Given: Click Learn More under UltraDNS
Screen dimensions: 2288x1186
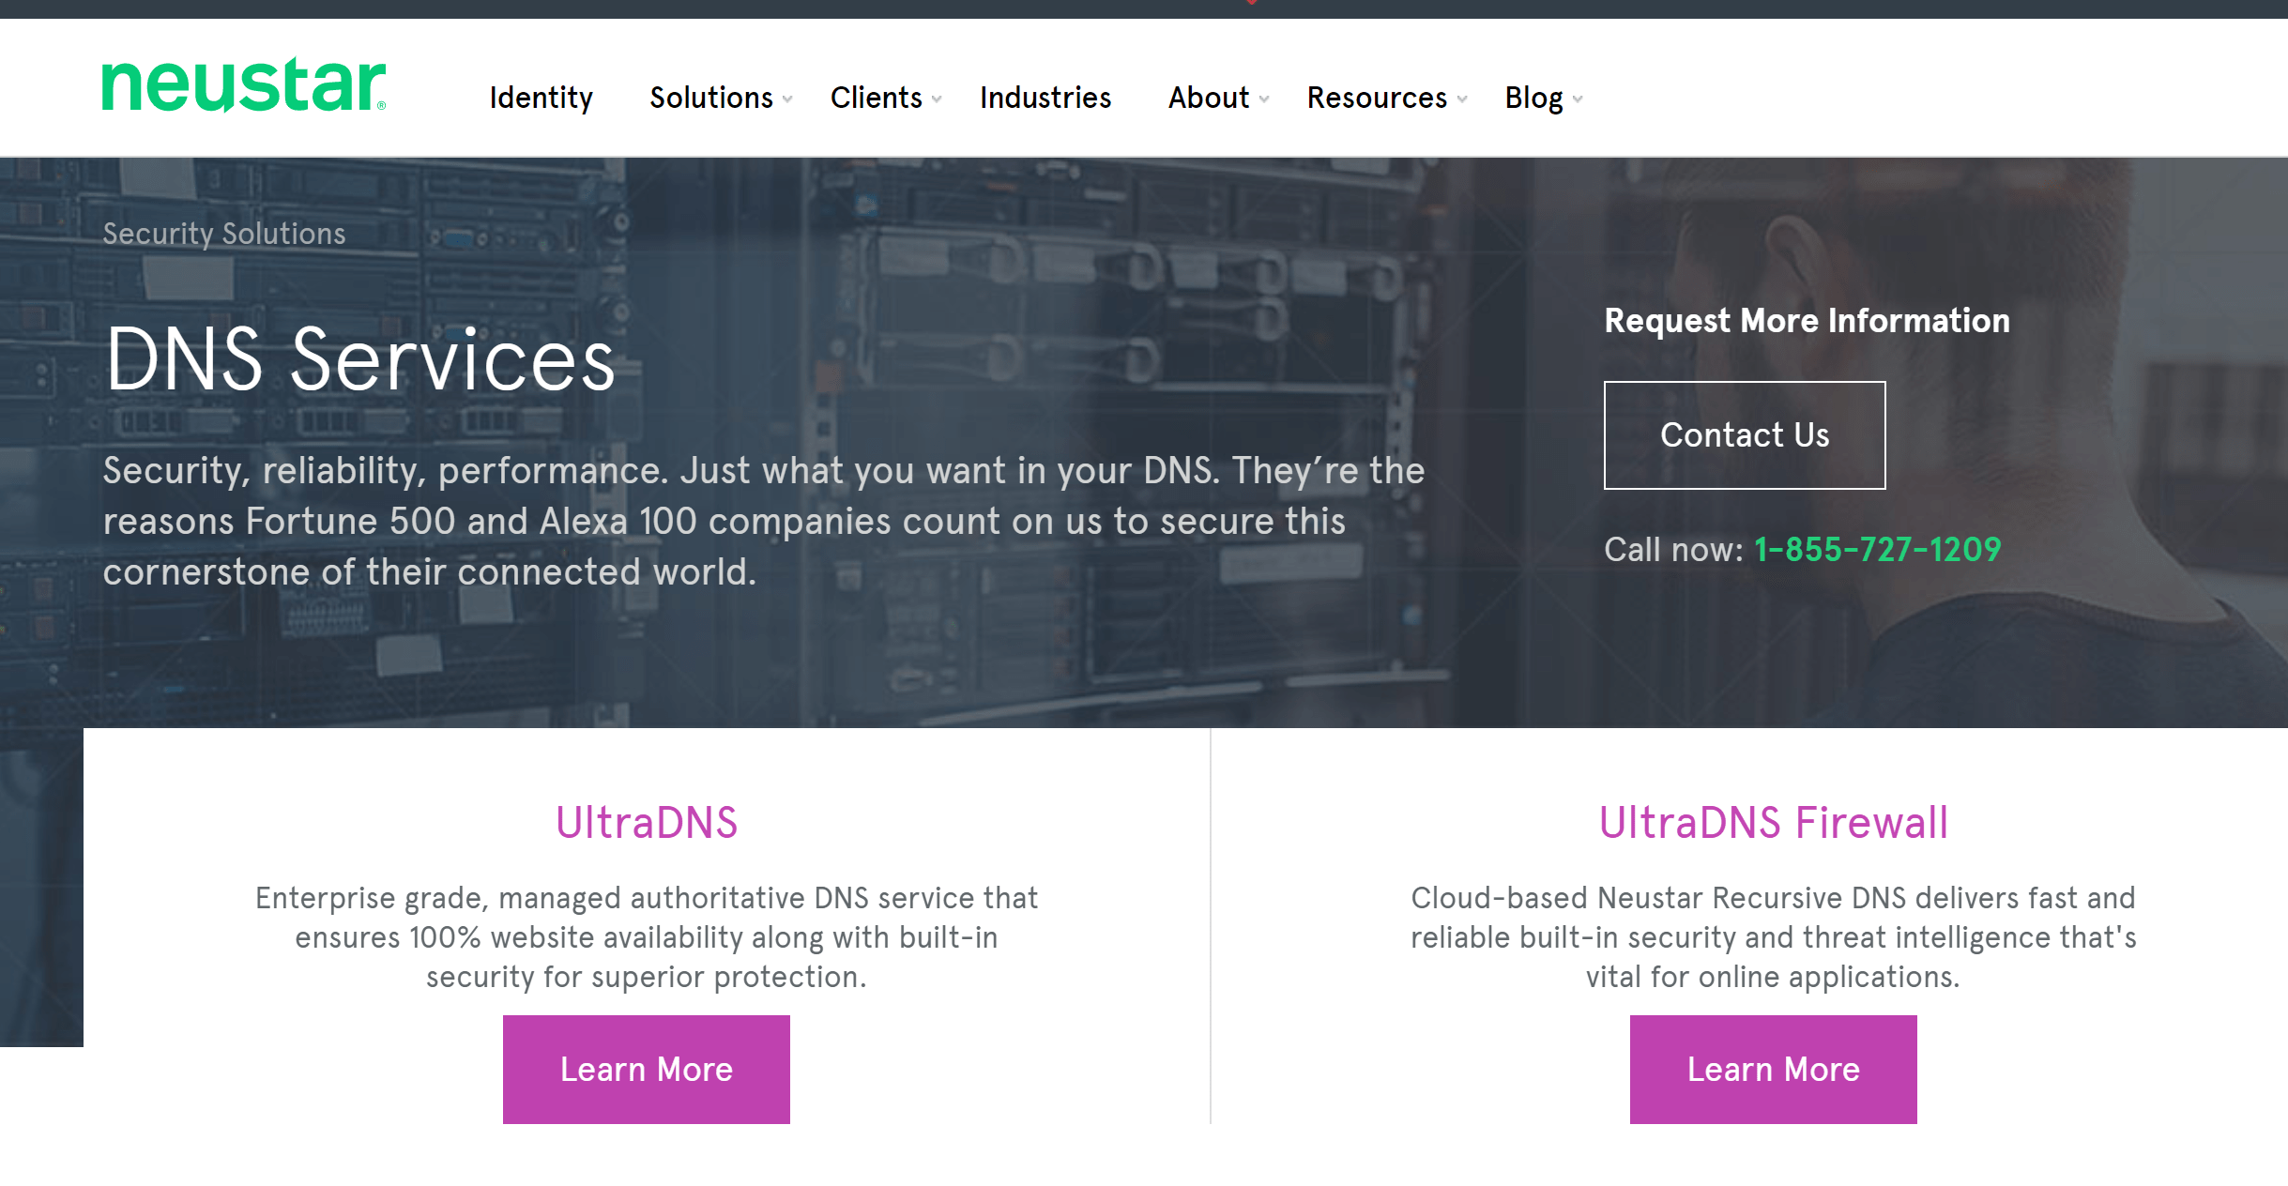Looking at the screenshot, I should 647,1070.
